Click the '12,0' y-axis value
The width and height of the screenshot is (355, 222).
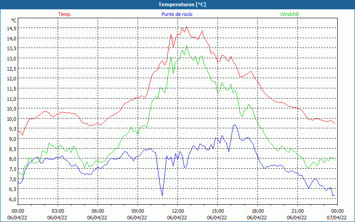click(12, 79)
